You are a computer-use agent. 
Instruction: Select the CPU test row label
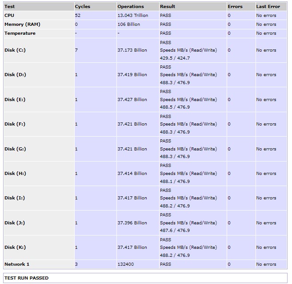(9, 16)
